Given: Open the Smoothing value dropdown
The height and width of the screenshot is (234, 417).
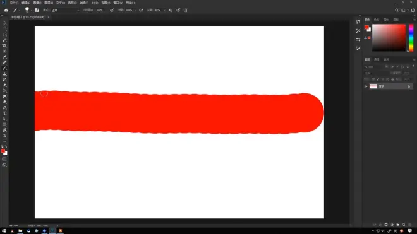Looking at the screenshot, I should pos(164,10).
